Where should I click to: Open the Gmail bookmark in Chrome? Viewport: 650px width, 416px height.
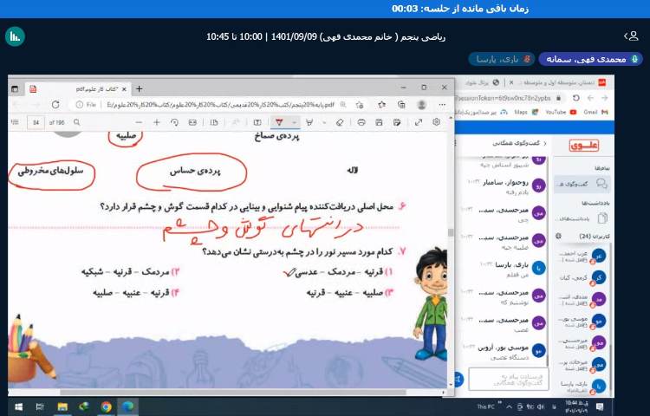tap(595, 112)
